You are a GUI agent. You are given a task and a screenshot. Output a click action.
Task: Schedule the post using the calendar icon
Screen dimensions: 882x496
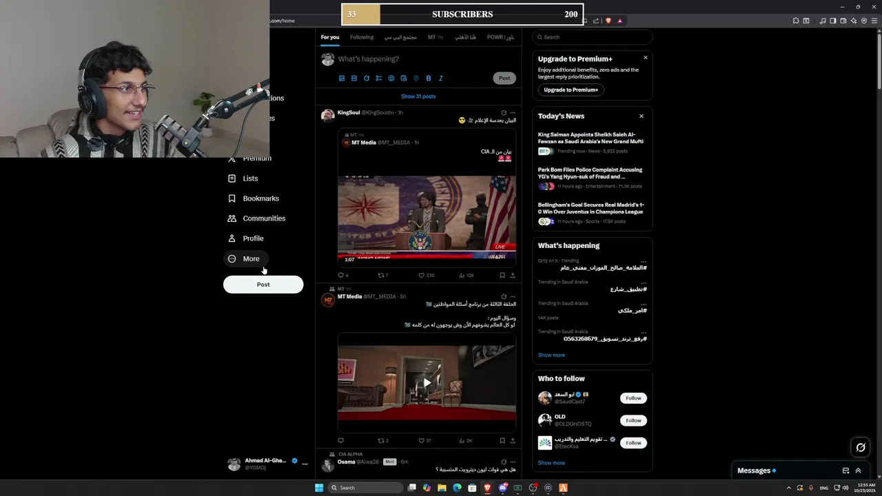tap(403, 79)
